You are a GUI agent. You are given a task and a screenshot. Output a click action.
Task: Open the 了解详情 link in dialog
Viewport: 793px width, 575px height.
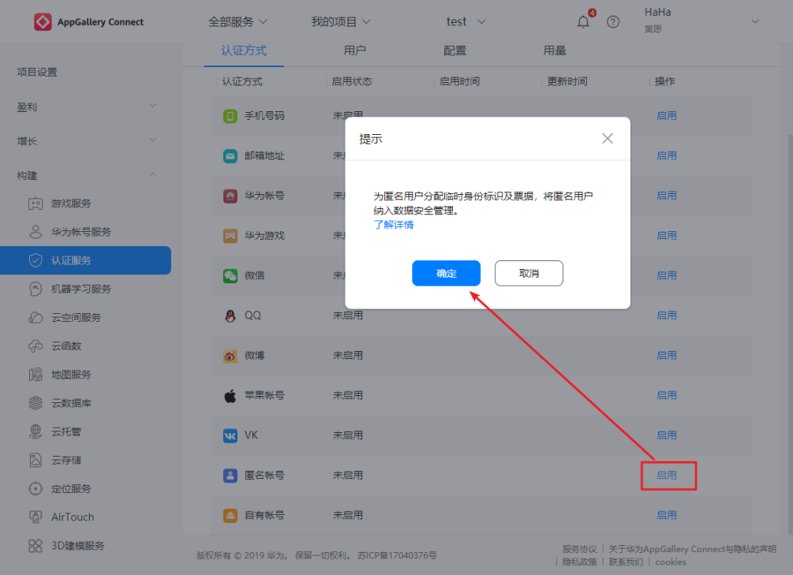click(393, 225)
